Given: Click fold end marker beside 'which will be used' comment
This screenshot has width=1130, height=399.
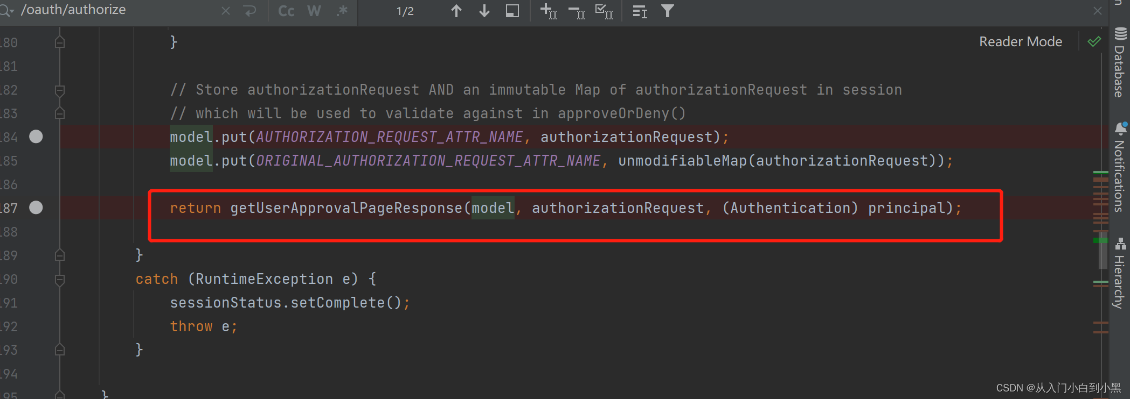Looking at the screenshot, I should [60, 113].
